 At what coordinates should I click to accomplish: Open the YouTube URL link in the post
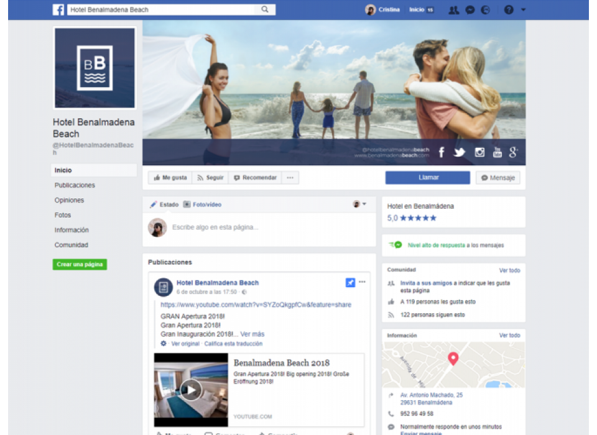coord(256,305)
